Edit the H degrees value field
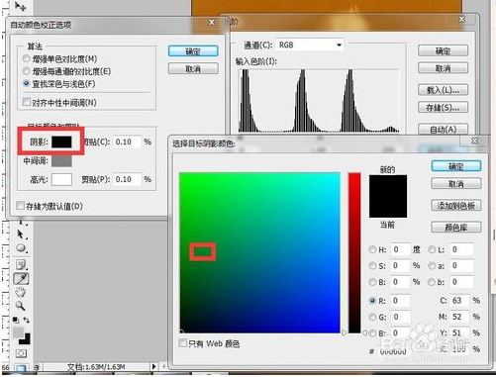The width and height of the screenshot is (496, 377). pyautogui.click(x=400, y=249)
